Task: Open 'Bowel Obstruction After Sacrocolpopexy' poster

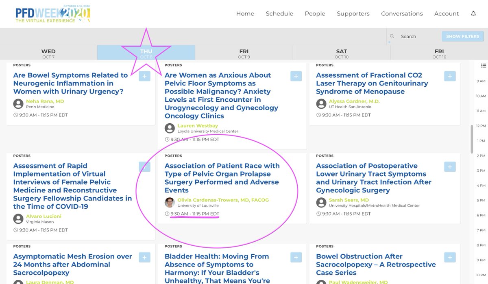Action: tap(376, 264)
